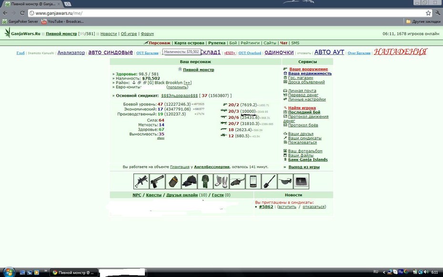Click the volume icon in system tray
Image resolution: width=443 pixels, height=277 pixels.
(x=426, y=272)
